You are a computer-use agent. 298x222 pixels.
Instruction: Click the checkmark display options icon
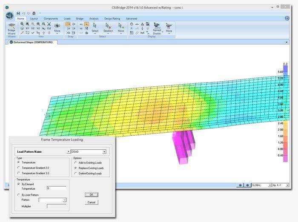tap(33, 33)
